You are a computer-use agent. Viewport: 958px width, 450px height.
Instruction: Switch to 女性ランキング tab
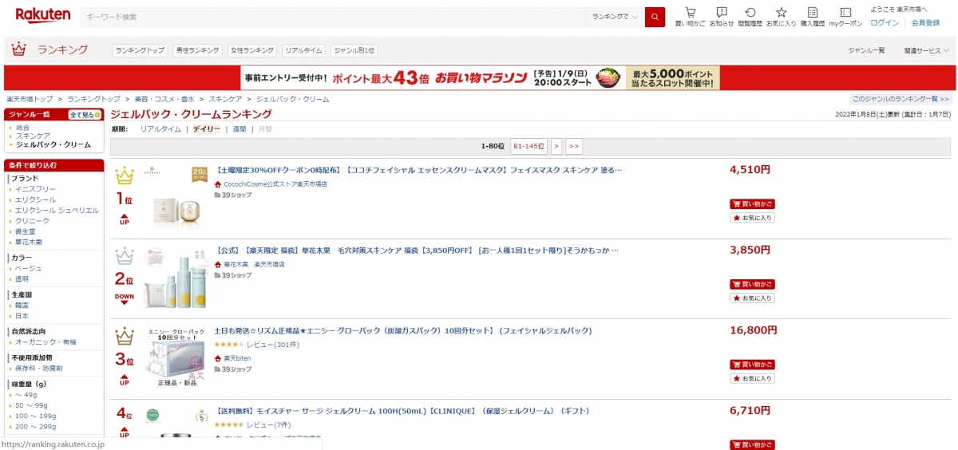pos(251,50)
